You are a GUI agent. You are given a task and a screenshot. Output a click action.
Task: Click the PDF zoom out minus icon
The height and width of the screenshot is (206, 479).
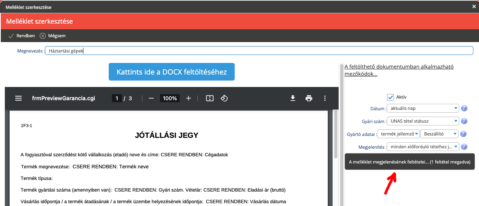(151, 98)
